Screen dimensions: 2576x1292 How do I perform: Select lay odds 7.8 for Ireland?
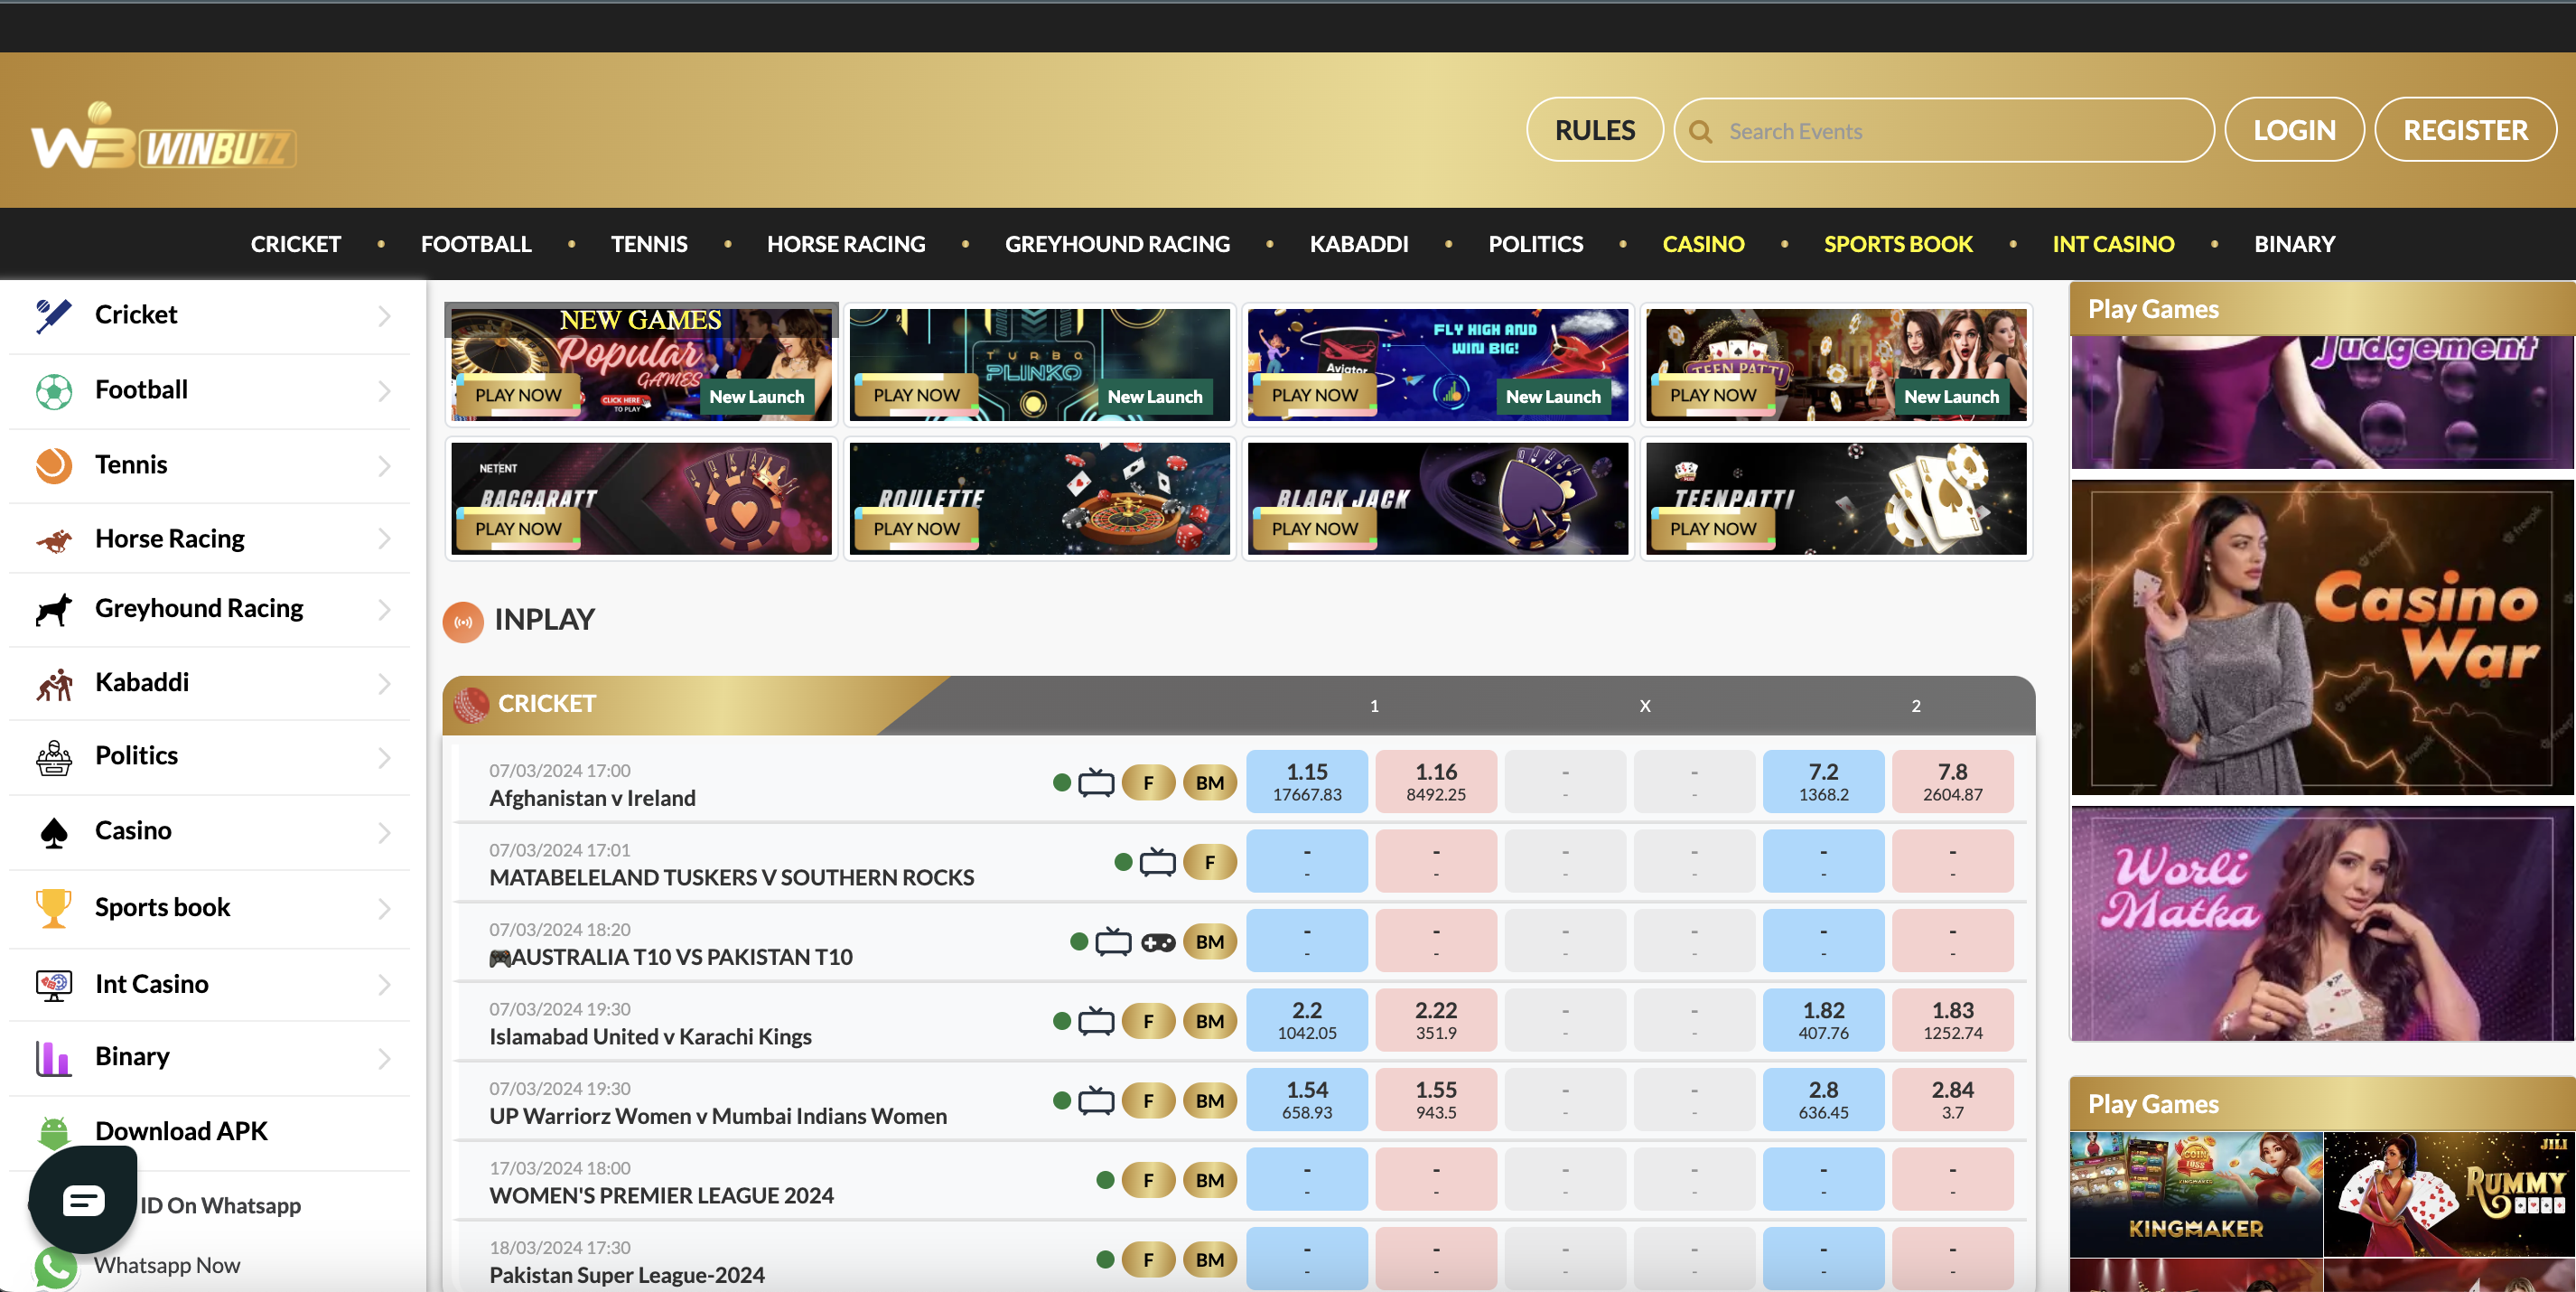coord(1952,782)
